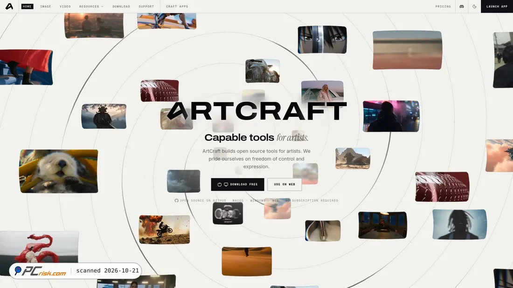Screen dimensions: 513x288
Task: Click the dark diner interior thumbnail
Action: pyautogui.click(x=382, y=225)
